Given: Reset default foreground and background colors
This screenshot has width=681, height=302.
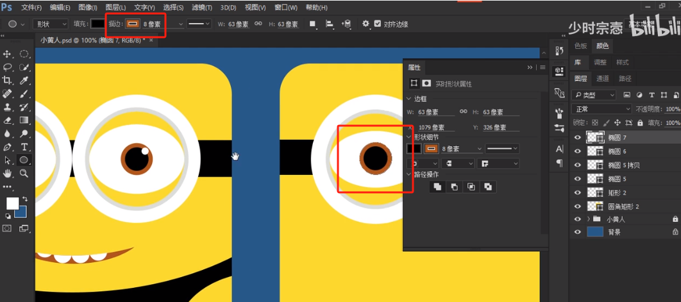Looking at the screenshot, I should coord(8,216).
